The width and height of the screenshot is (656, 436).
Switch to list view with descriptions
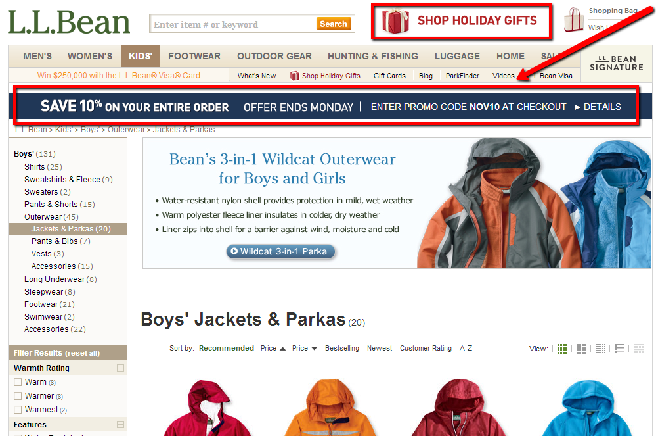coord(620,349)
